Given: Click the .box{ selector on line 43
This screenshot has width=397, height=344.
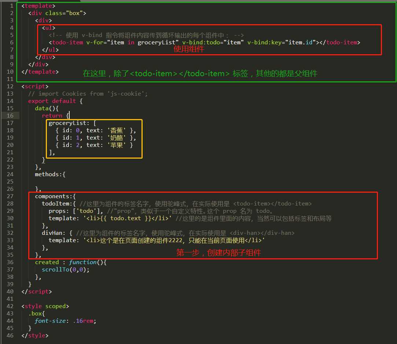Looking at the screenshot, I should pyautogui.click(x=37, y=314).
